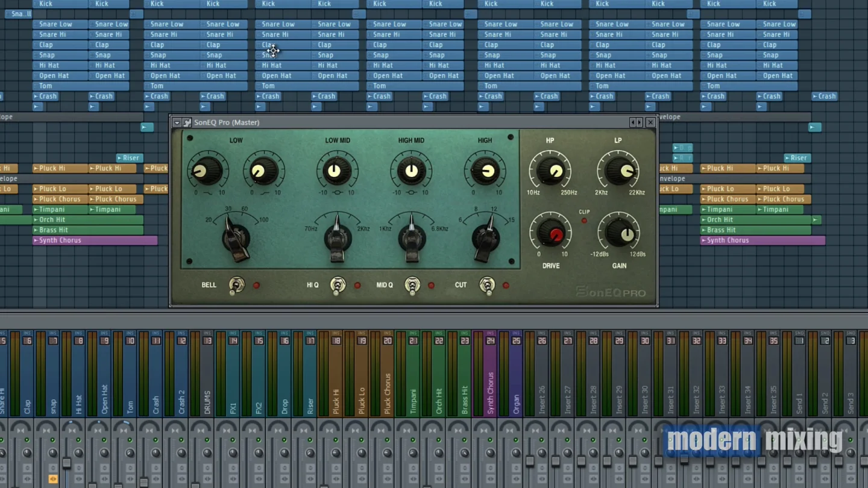Click the red DRIVE knob

[x=551, y=233]
